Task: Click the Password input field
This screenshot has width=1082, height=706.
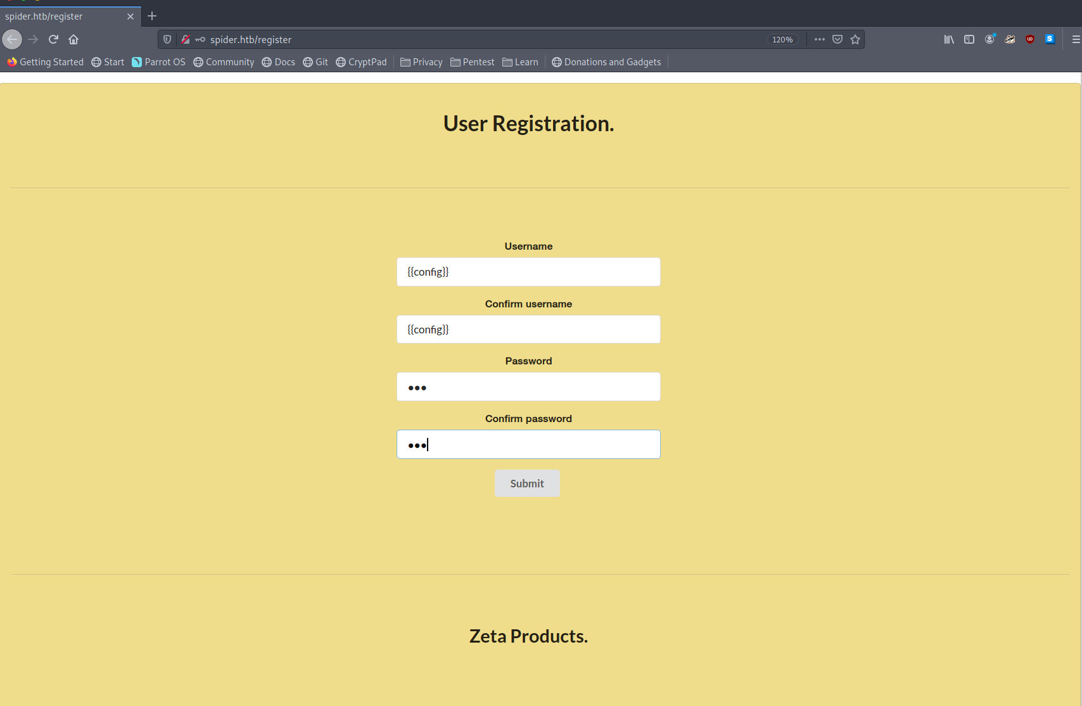Action: (528, 387)
